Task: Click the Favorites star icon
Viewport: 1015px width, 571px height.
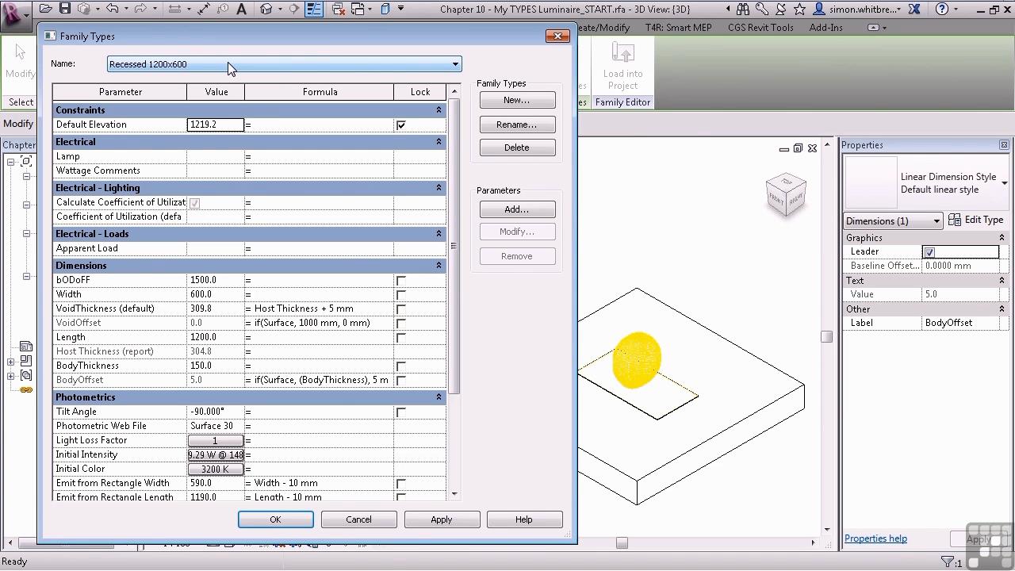Action: (x=799, y=9)
